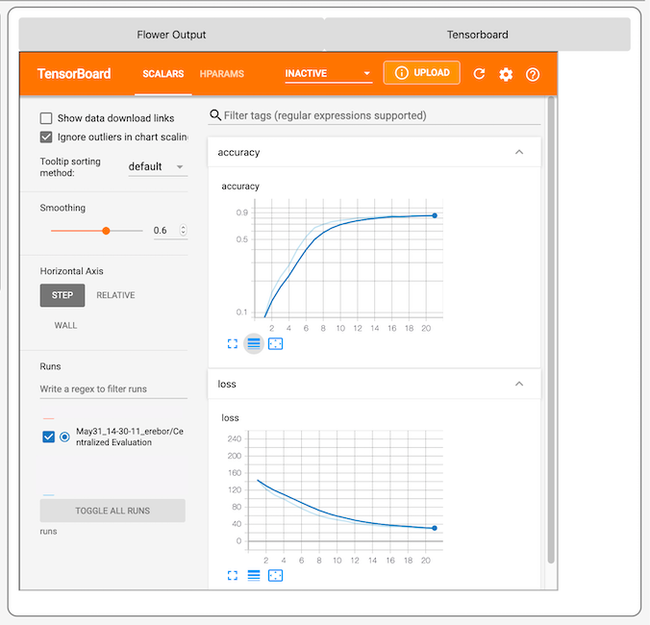Open the HPARAMS dashboard tab
Image resolution: width=650 pixels, height=625 pixels.
coord(222,74)
